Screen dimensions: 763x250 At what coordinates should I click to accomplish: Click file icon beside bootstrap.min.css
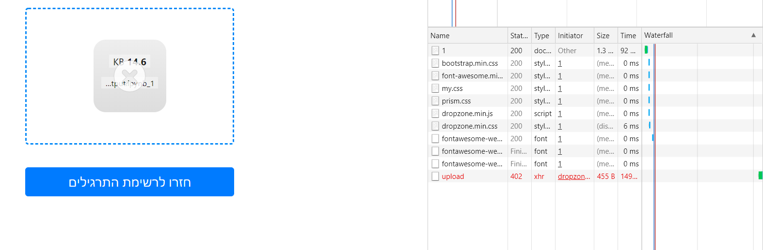pos(435,63)
